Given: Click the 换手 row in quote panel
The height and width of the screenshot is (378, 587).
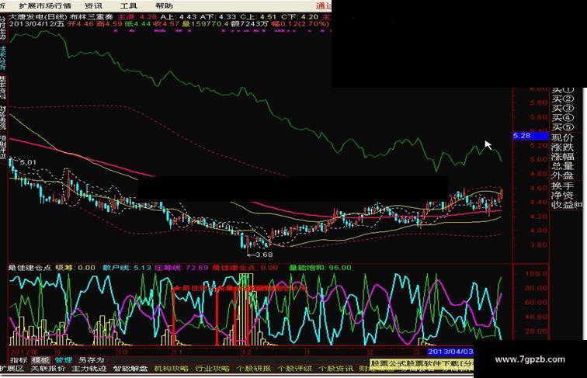Looking at the screenshot, I should [563, 186].
